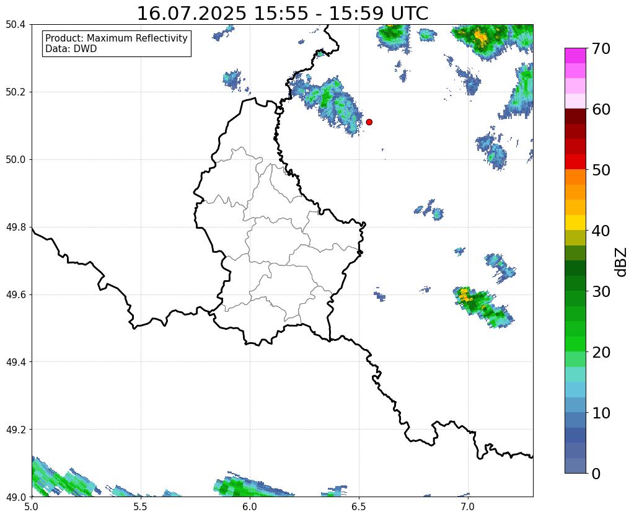Viewport: 634px width, 517px height.
Task: Click the 49.0 latitude axis label
Action: click(15, 497)
